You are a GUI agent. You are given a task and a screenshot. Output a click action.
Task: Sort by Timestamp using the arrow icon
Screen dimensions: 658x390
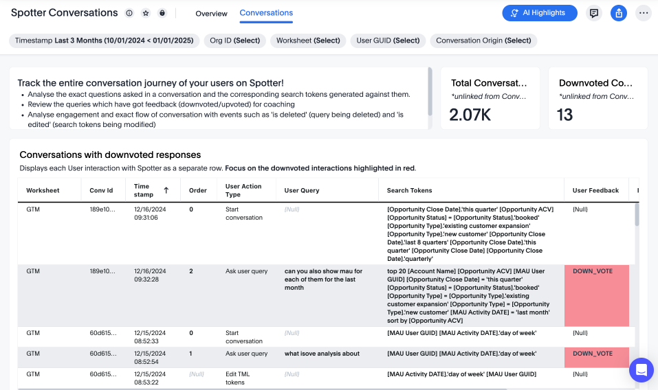(166, 190)
